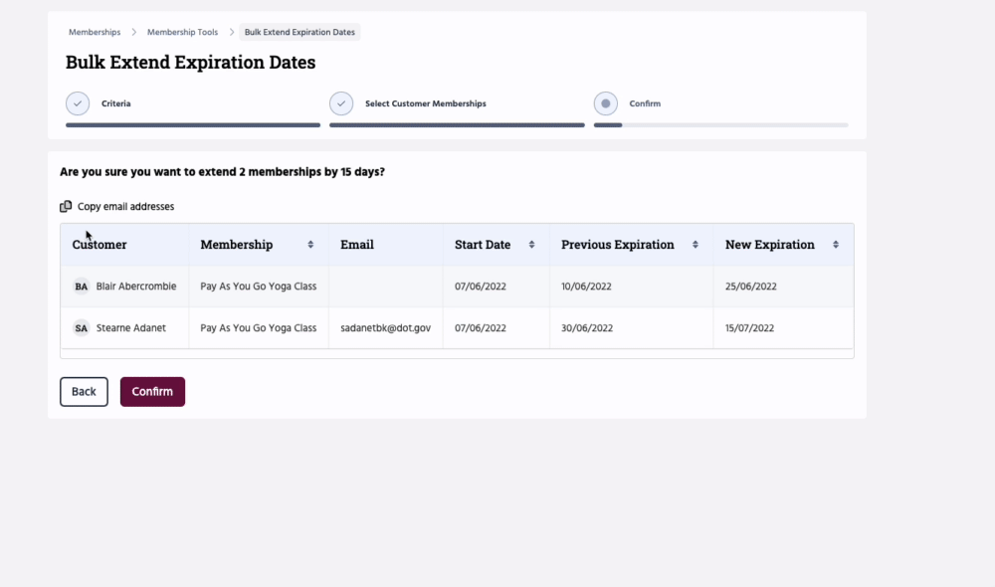The height and width of the screenshot is (587, 995).
Task: Click the New Expiration header text
Action: pyautogui.click(x=770, y=245)
